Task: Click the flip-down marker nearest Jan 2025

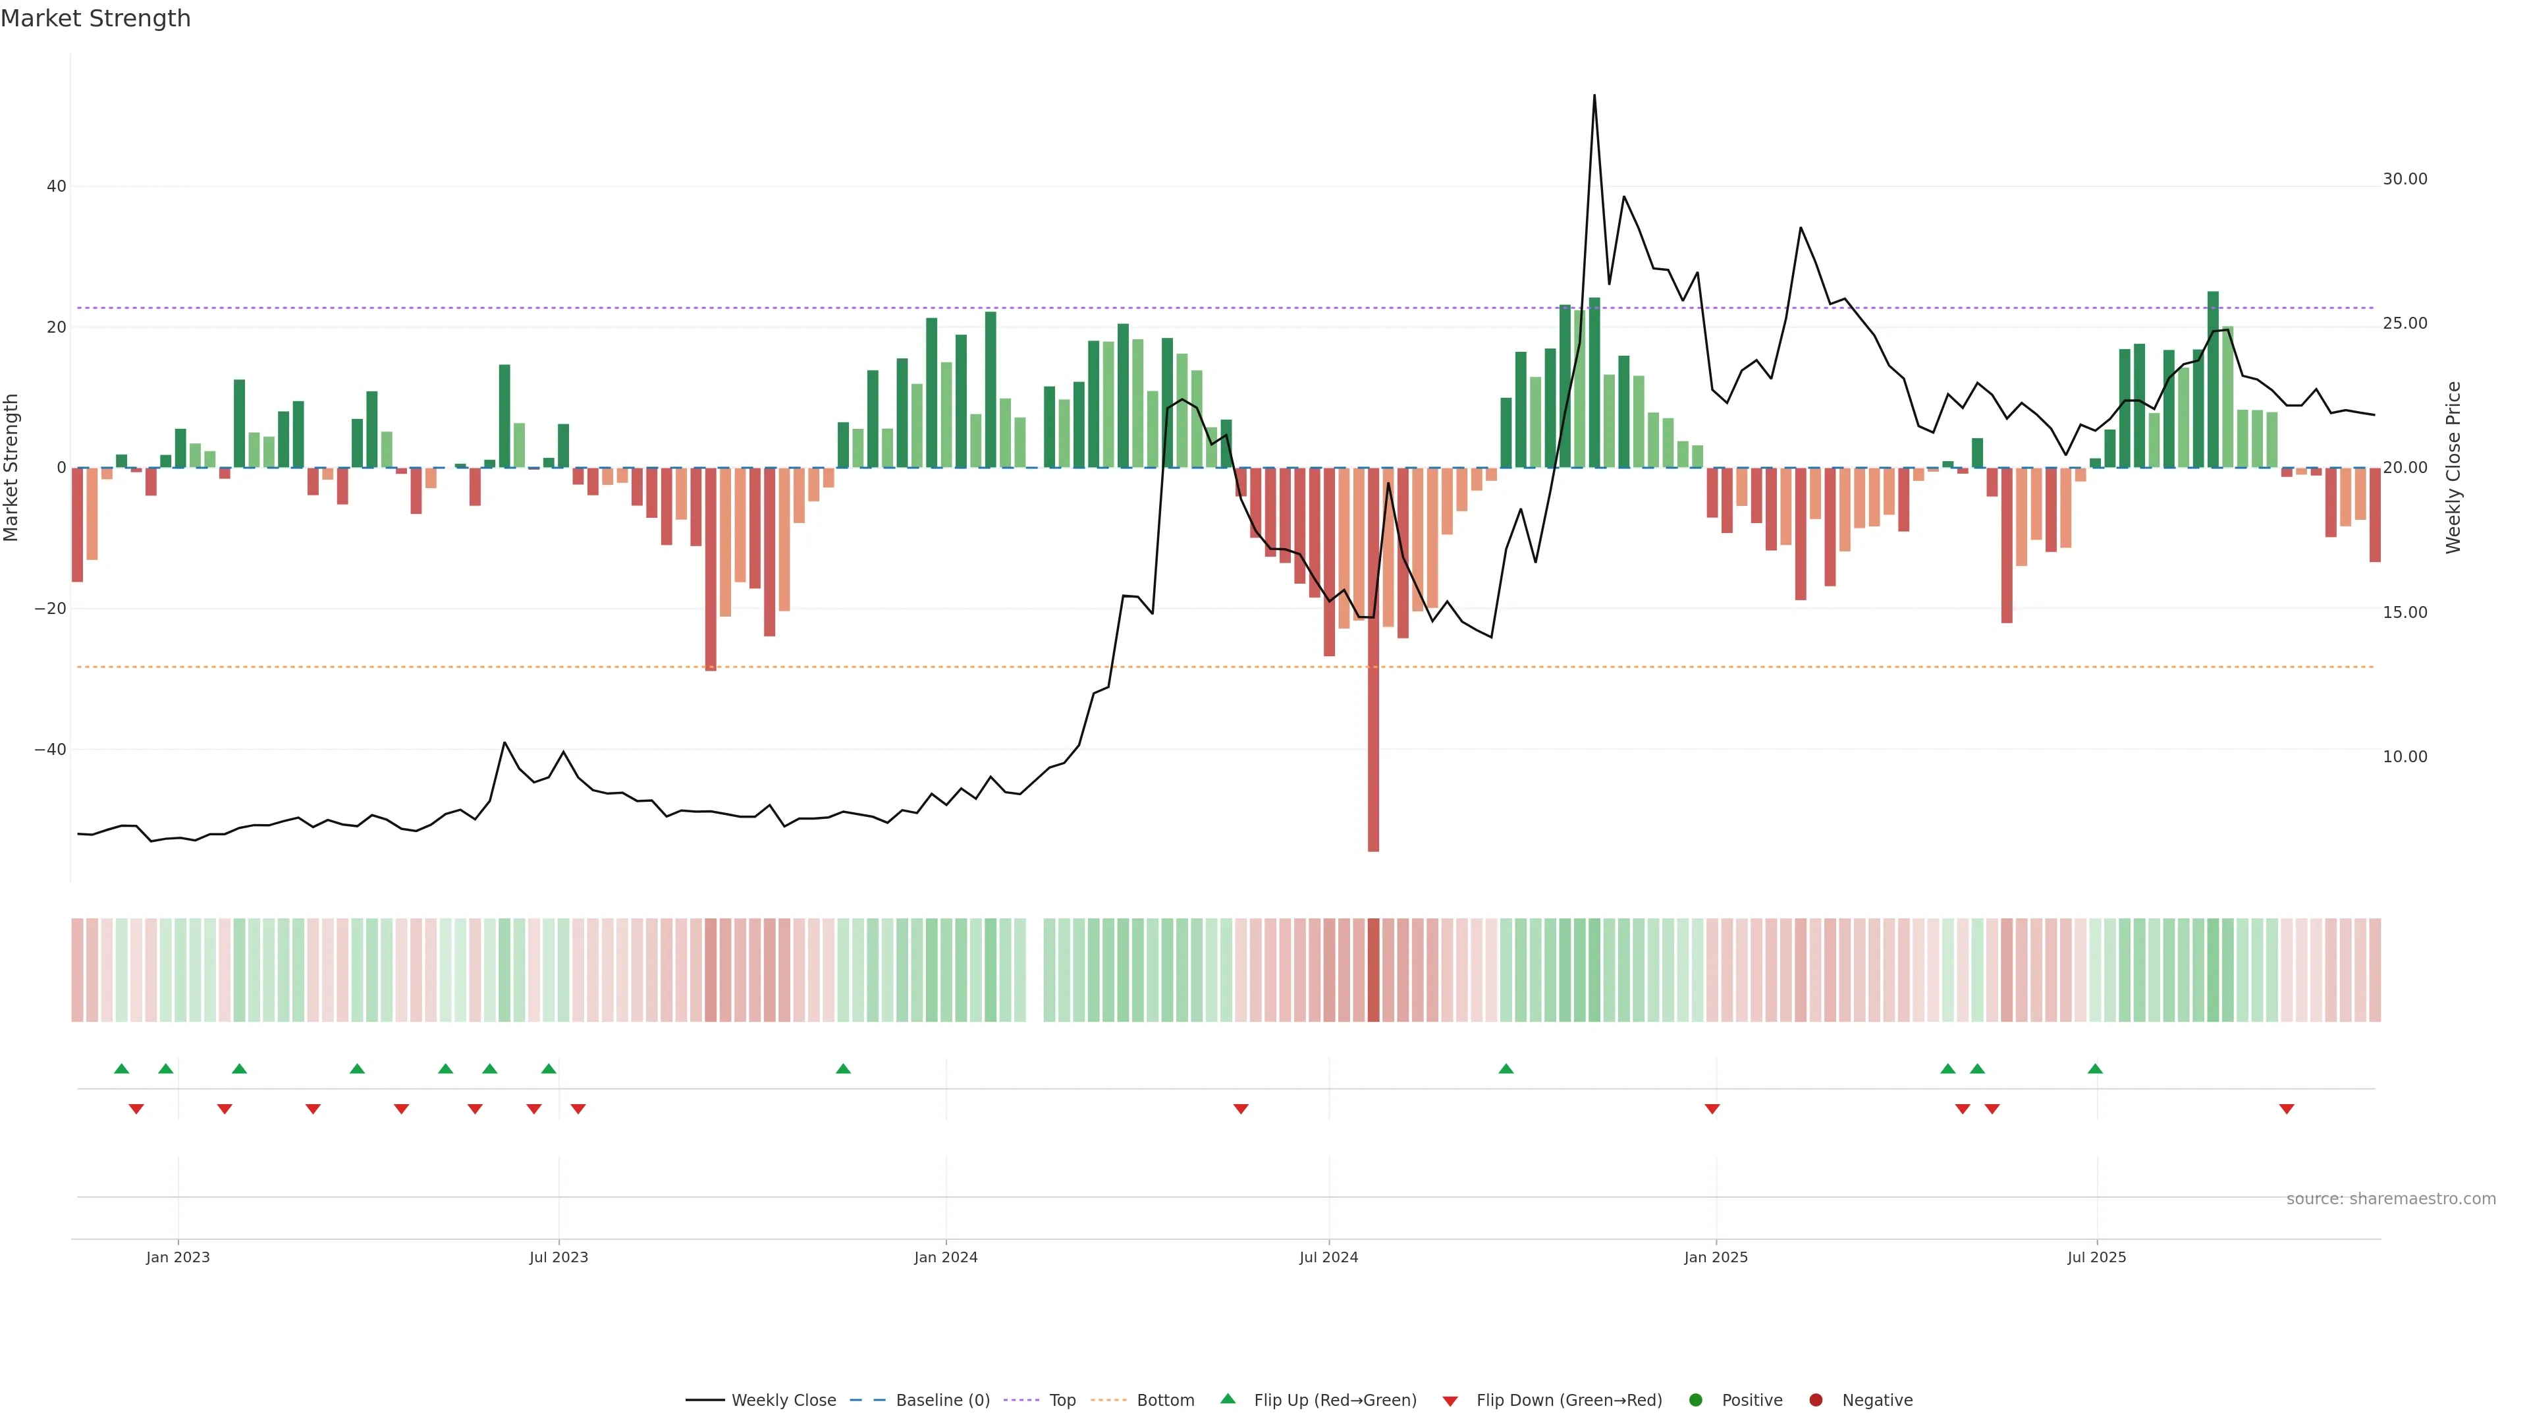Action: (x=1712, y=1109)
